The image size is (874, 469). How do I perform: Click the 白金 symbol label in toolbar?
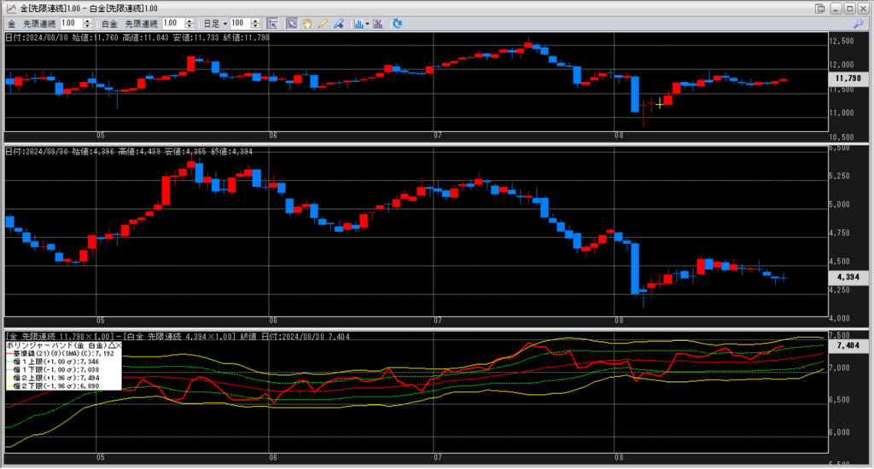point(109,23)
